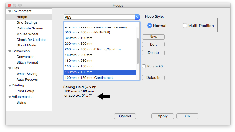Screen dimensions: 235x132
Task: Open the PES format dropdown
Action: tap(137, 17)
